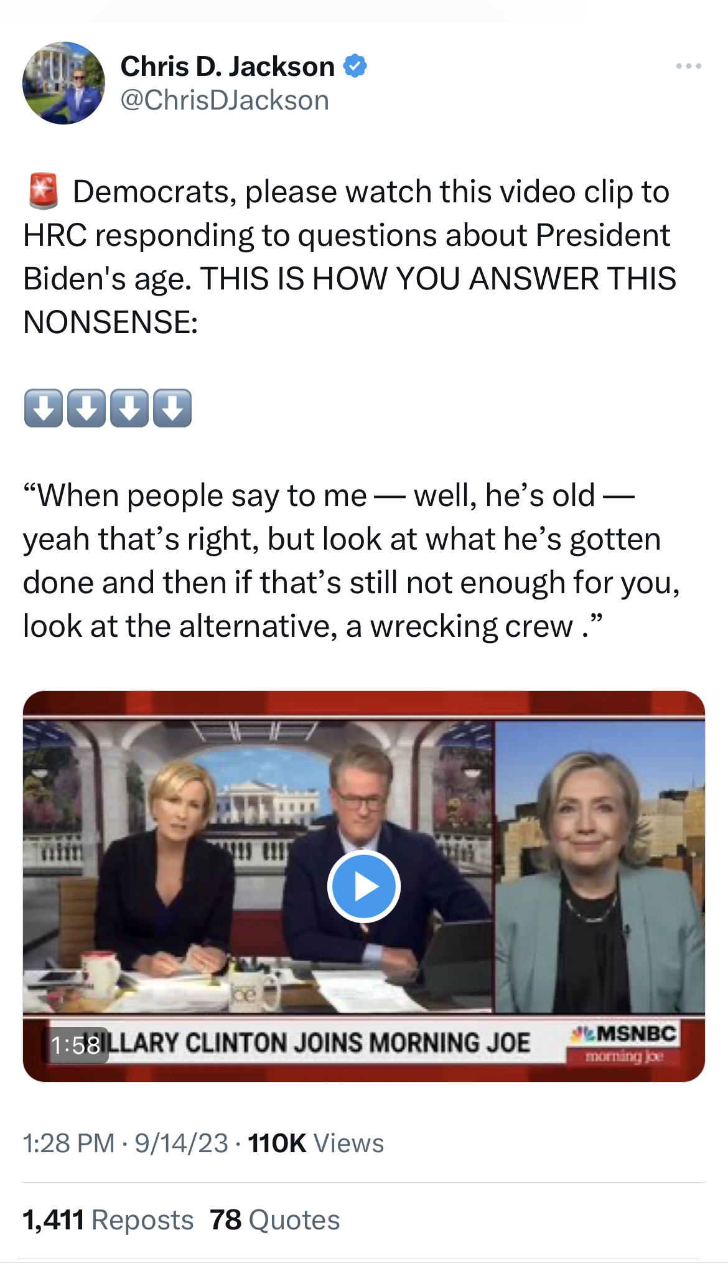The image size is (728, 1263).
Task: Click the second down-arrow emoji
Action: (x=86, y=408)
